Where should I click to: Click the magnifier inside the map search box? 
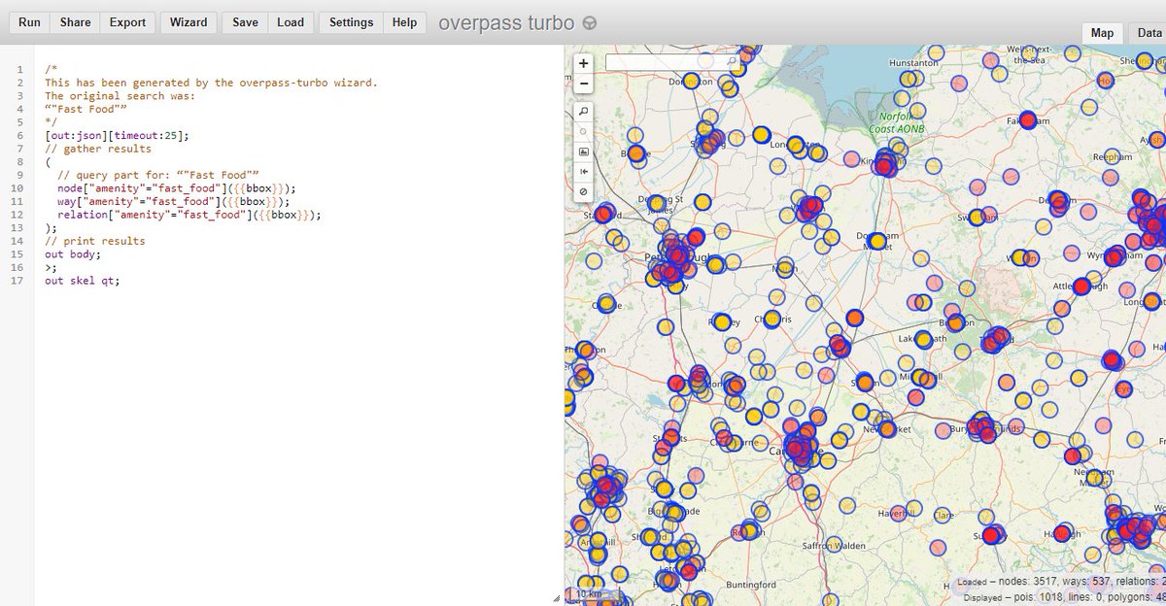pyautogui.click(x=732, y=61)
